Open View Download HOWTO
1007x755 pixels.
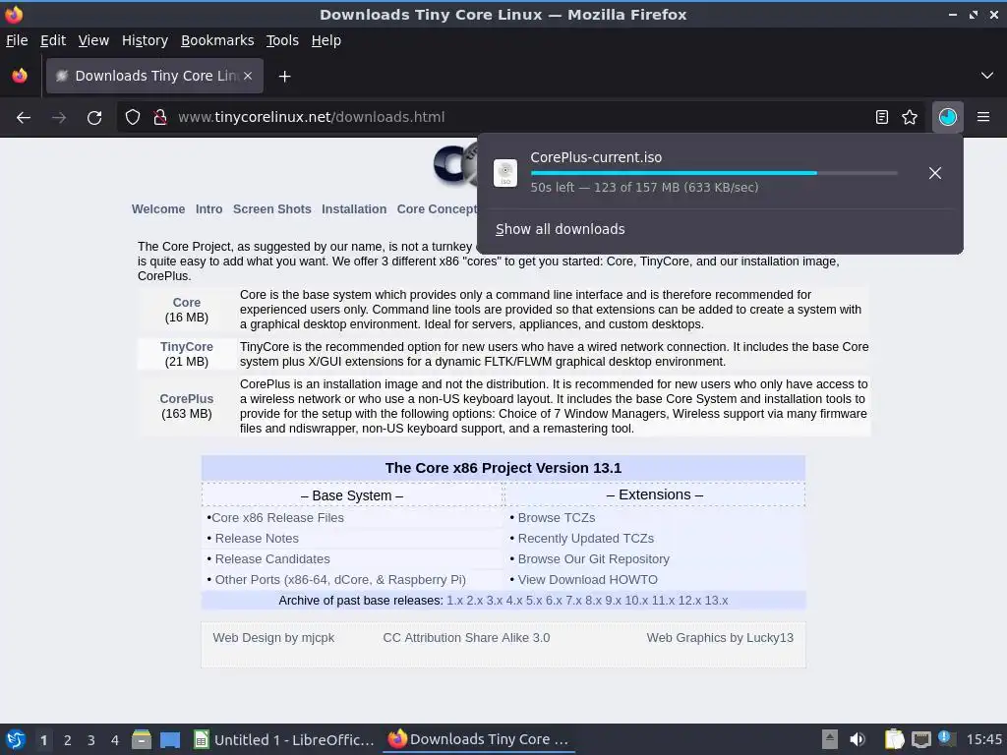tap(588, 580)
